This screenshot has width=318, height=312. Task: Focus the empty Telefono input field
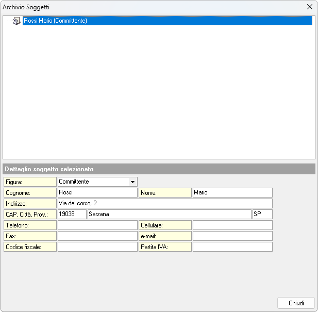click(97, 225)
